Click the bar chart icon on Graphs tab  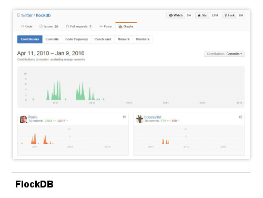(120, 26)
